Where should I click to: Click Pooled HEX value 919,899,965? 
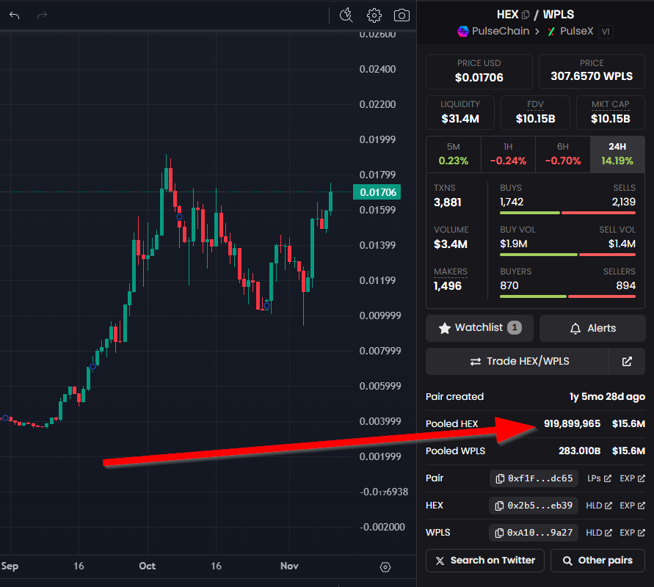click(572, 423)
